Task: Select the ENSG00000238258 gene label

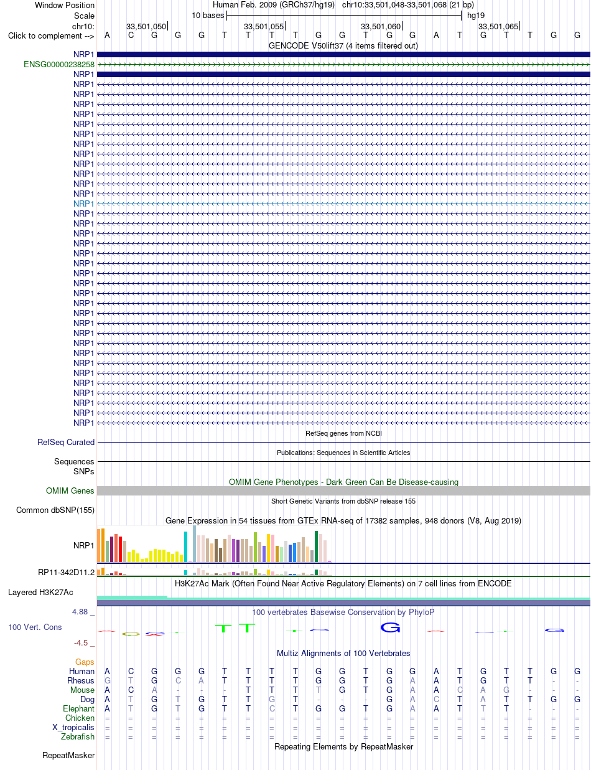Action: 59,64
